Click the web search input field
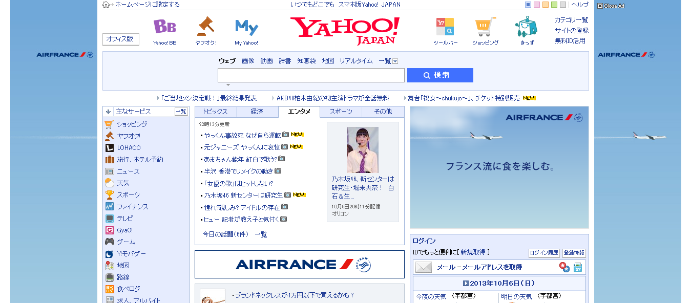This screenshot has height=303, width=691. pyautogui.click(x=311, y=75)
